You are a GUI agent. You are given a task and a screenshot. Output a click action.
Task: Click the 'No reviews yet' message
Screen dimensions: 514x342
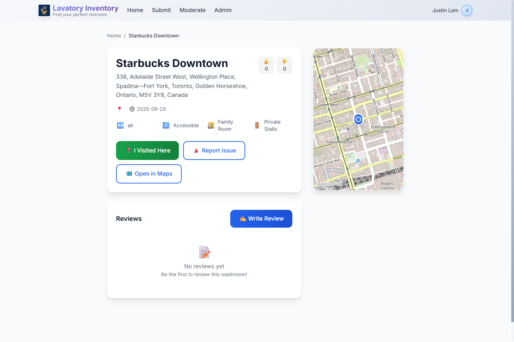coord(204,266)
